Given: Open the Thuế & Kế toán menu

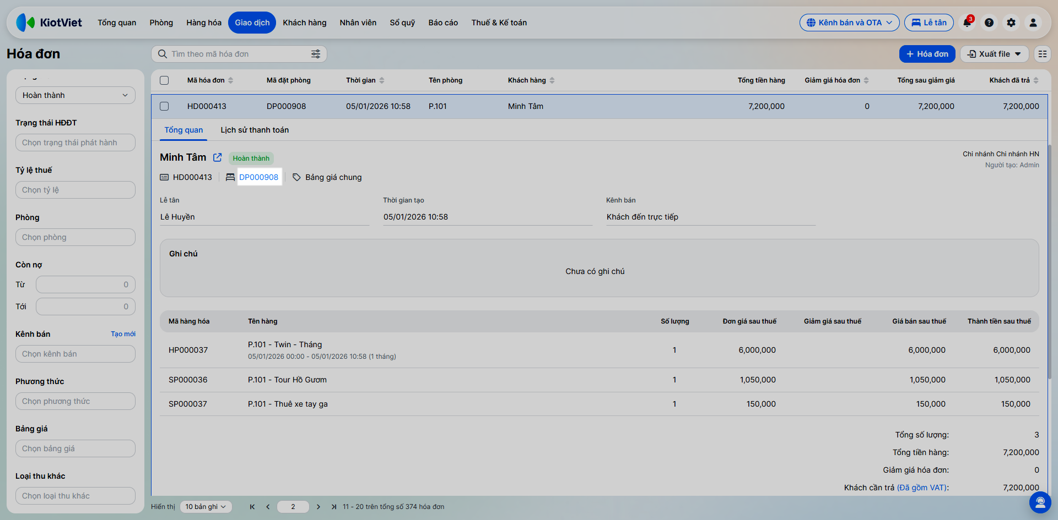Looking at the screenshot, I should click(499, 23).
